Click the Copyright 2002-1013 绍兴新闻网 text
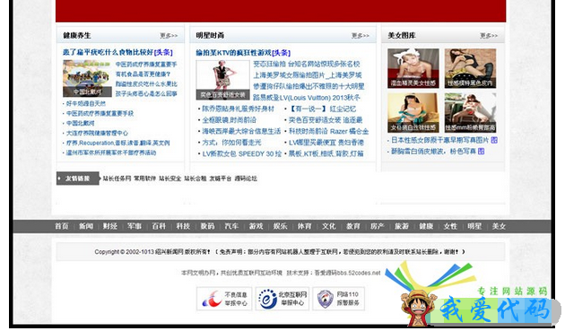This screenshot has width=565, height=331. coord(152,252)
